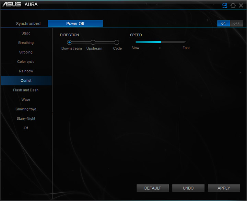Choose the Strobing lighting effect
Viewport: 247px width, 201px height.
click(x=26, y=52)
